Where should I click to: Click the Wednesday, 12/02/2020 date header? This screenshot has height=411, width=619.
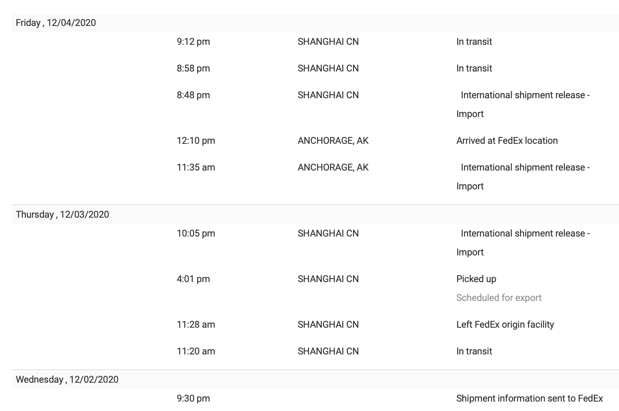[67, 380]
